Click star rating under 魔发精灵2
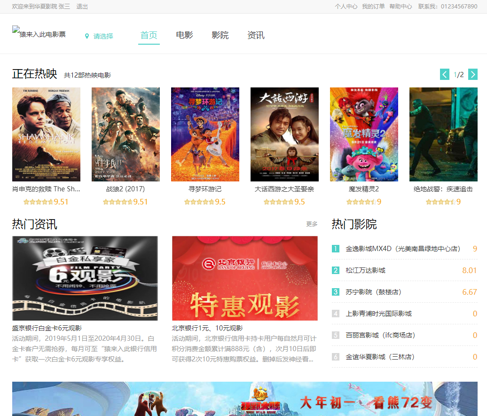The height and width of the screenshot is (416, 487). pos(361,202)
